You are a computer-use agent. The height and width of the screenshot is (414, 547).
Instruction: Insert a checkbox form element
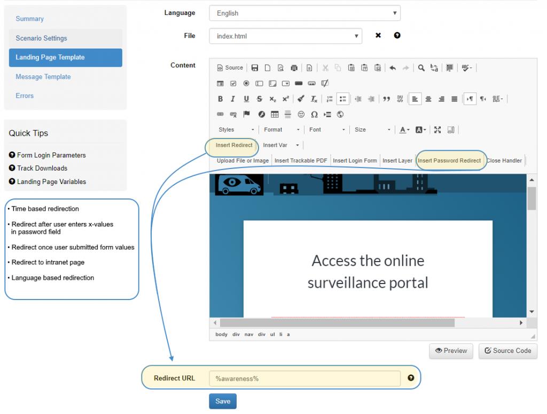point(233,83)
